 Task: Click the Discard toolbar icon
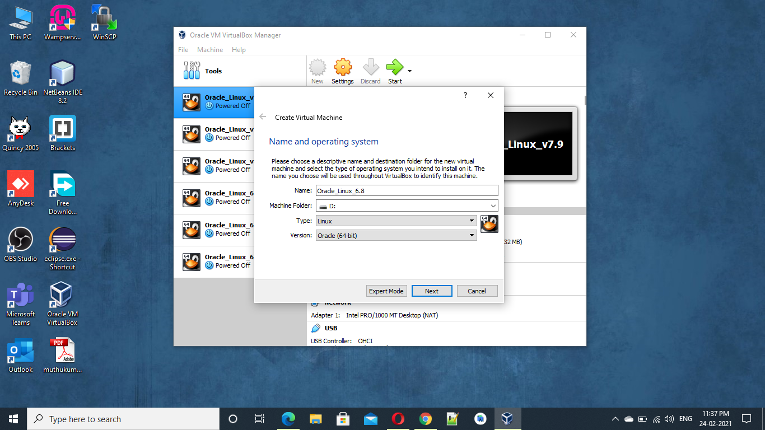click(370, 72)
